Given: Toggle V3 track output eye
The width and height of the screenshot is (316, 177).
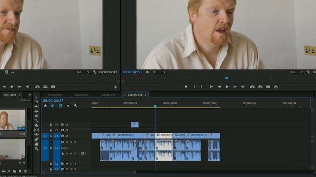Looking at the screenshot, I should point(67,124).
